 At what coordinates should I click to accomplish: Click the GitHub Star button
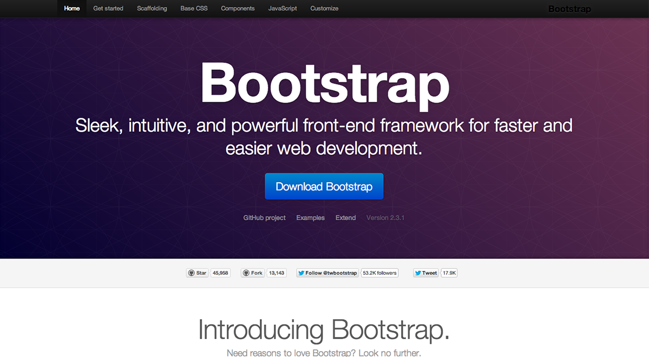(197, 273)
